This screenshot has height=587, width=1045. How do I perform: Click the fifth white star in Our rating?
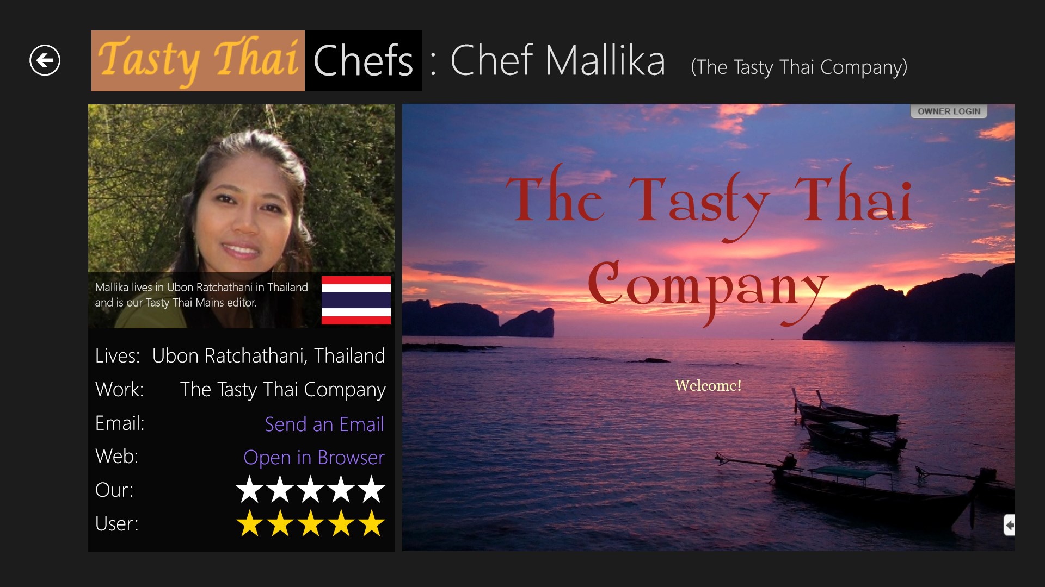click(372, 489)
